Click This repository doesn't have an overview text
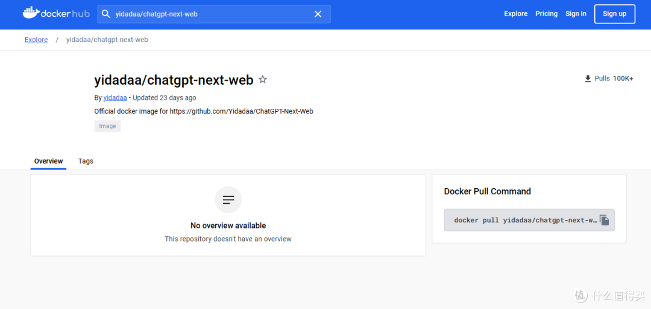 click(x=228, y=239)
